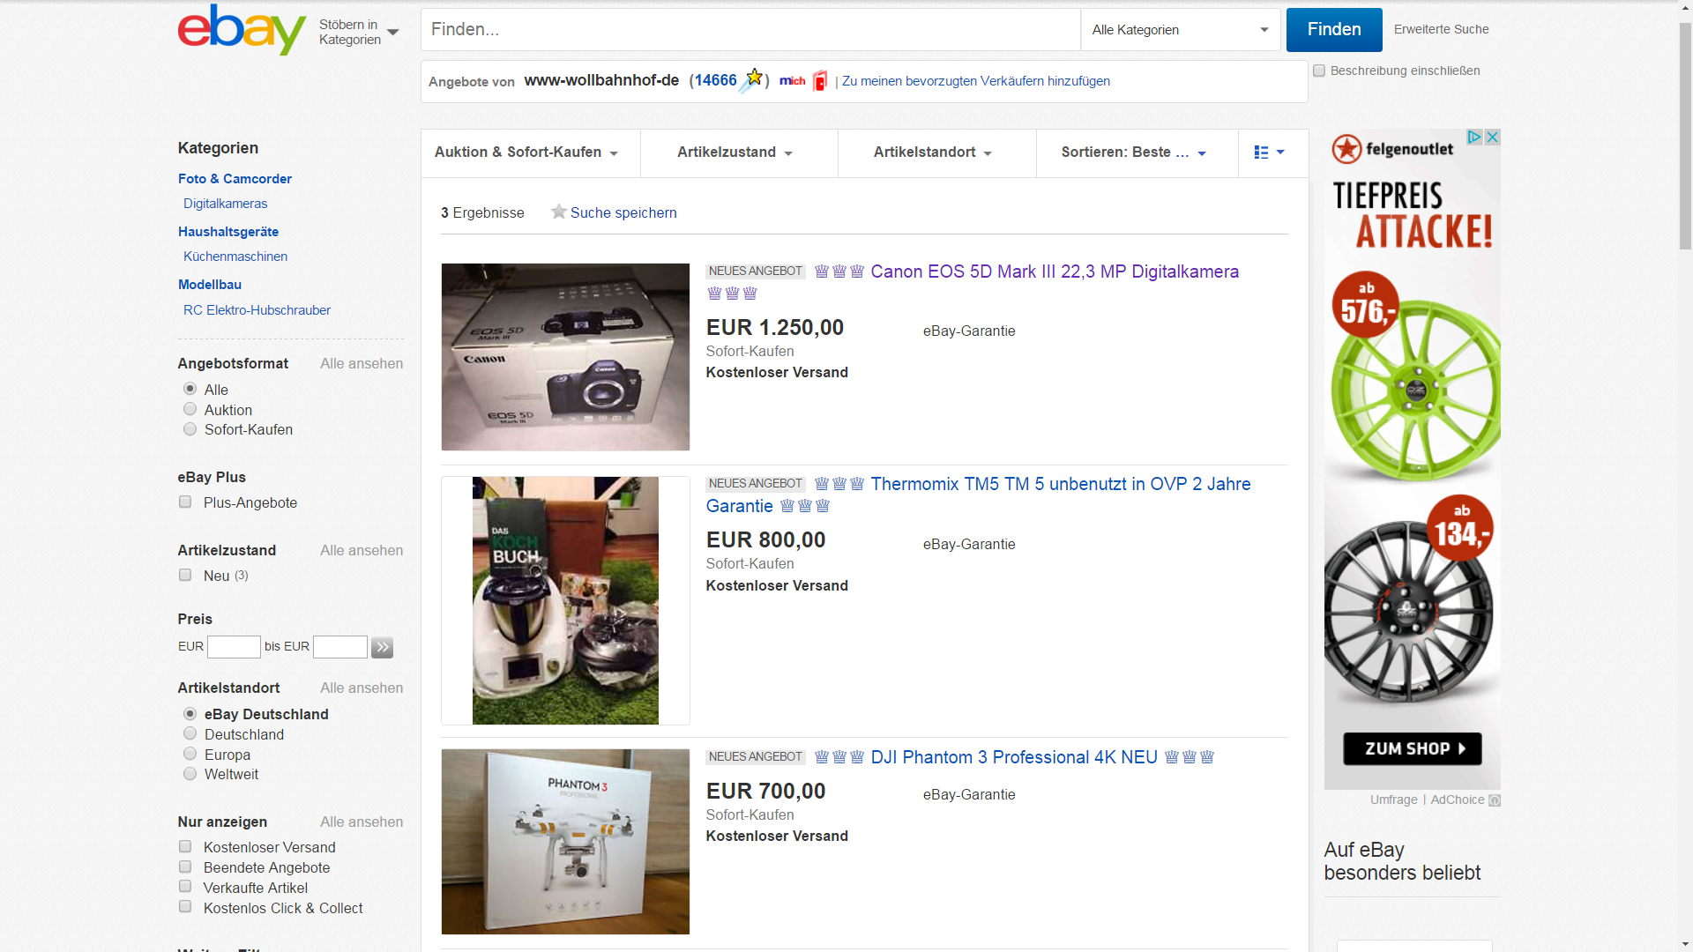Click the maximum 'bis EUR' price field

pyautogui.click(x=340, y=647)
